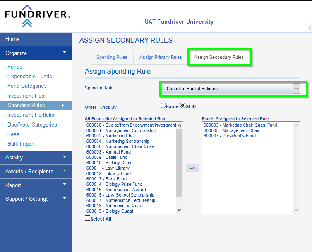Expand the Activity menu section
The height and width of the screenshot is (252, 312).
point(36,158)
